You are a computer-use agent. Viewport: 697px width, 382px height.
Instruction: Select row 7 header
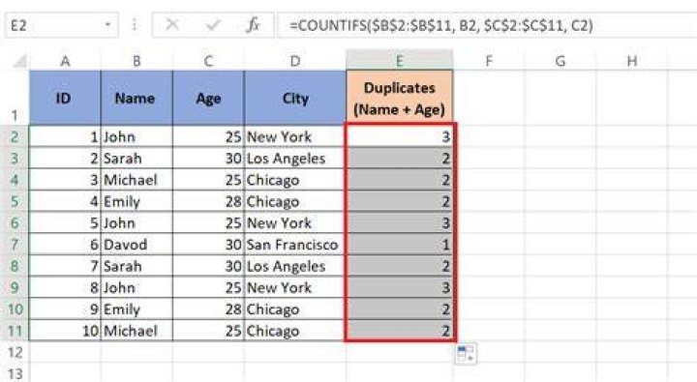(15, 245)
